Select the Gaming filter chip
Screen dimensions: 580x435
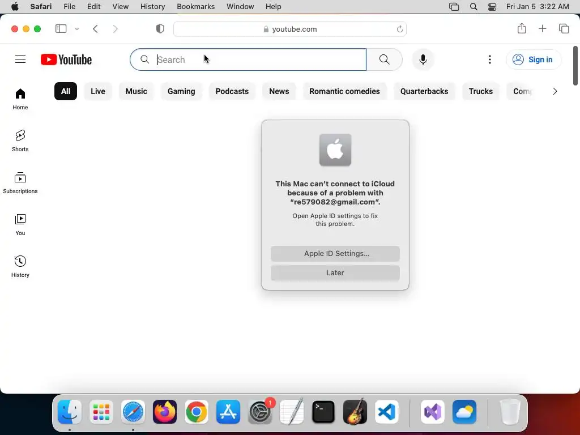181,91
